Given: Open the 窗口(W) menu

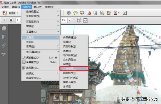Looking at the screenshot, I should [38, 7].
